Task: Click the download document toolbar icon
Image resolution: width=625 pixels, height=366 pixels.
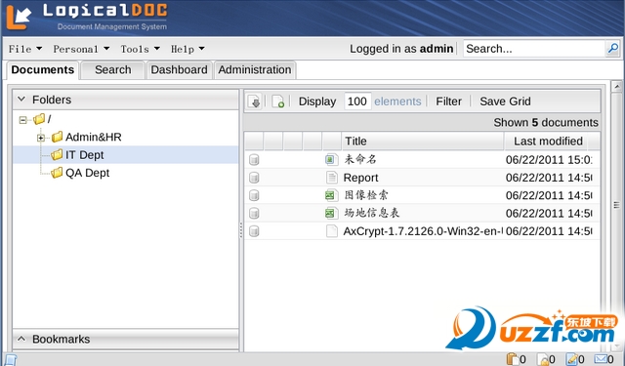Action: (x=254, y=102)
